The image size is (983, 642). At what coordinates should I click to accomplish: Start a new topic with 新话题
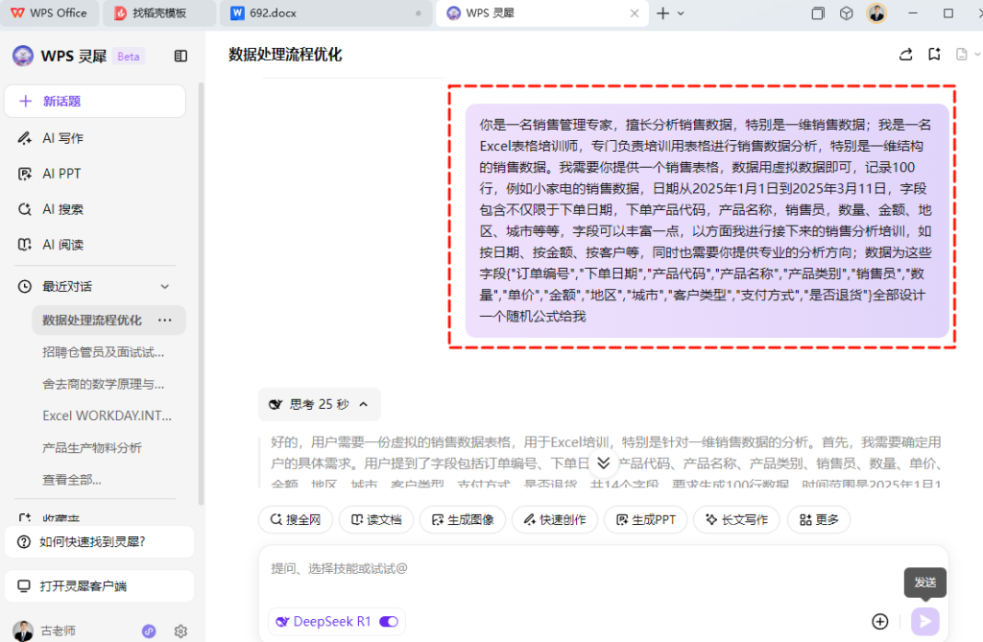(95, 101)
